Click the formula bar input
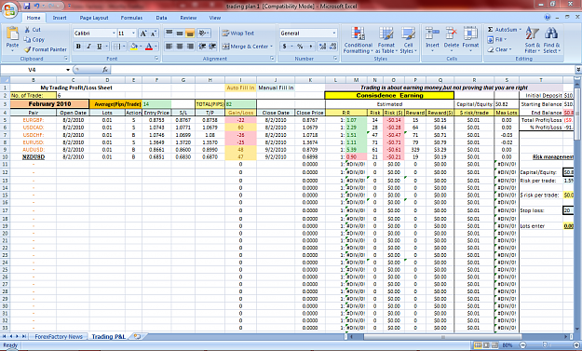The height and width of the screenshot is (351, 582). (x=342, y=70)
